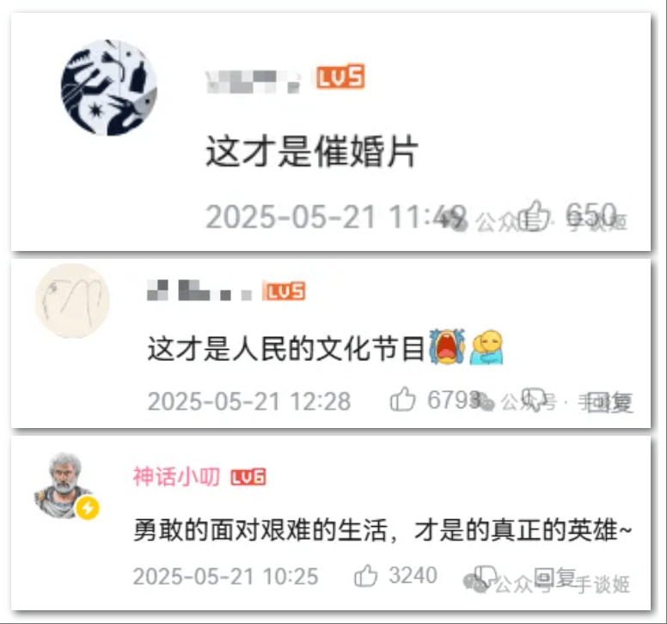Click the comment text 这才是催婚片
667x624 pixels.
[312, 152]
